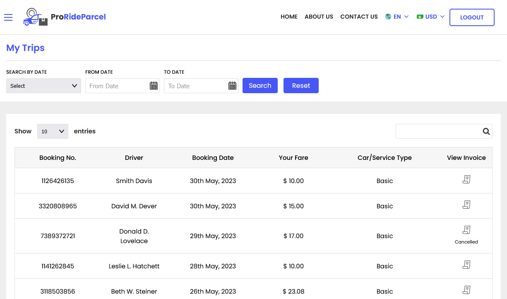The image size is (507, 299).
Task: Click the $ 15.00 fare cell
Action: (x=293, y=206)
